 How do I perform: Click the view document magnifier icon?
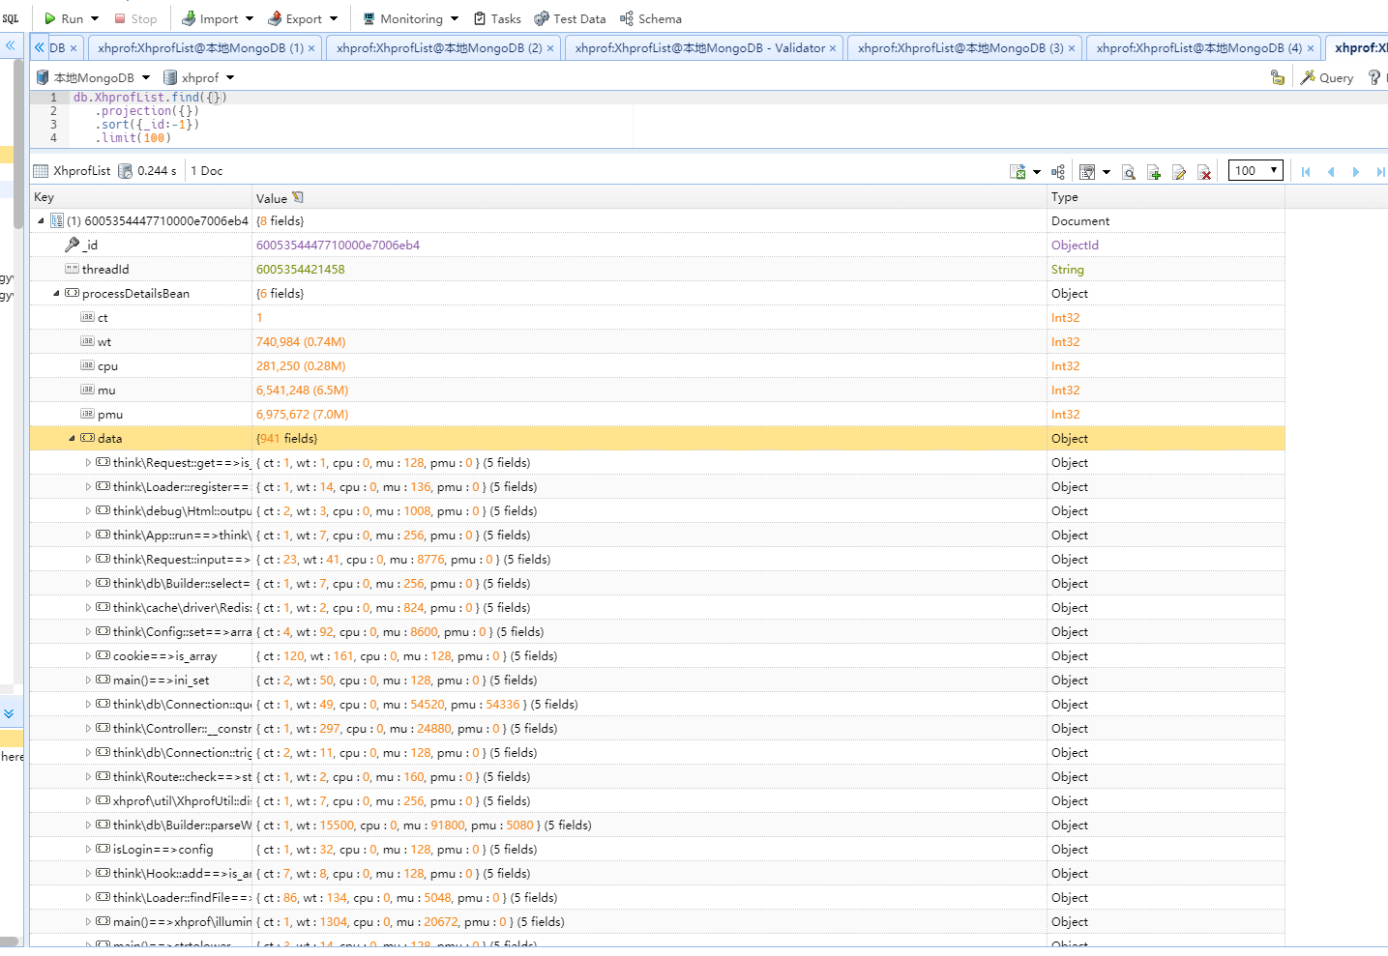(x=1128, y=172)
